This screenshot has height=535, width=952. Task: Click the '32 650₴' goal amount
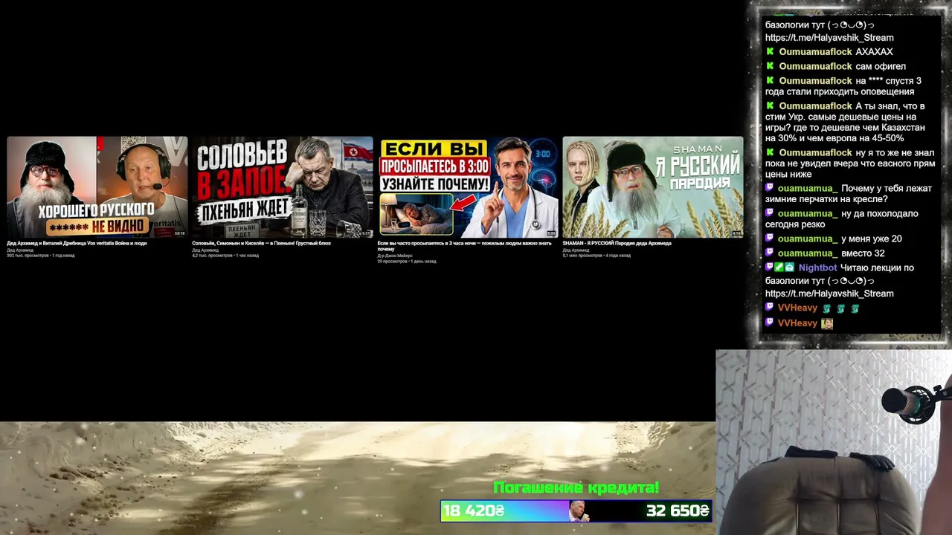[678, 510]
